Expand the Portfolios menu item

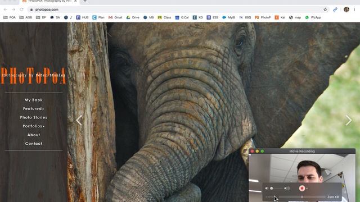[x=34, y=126]
